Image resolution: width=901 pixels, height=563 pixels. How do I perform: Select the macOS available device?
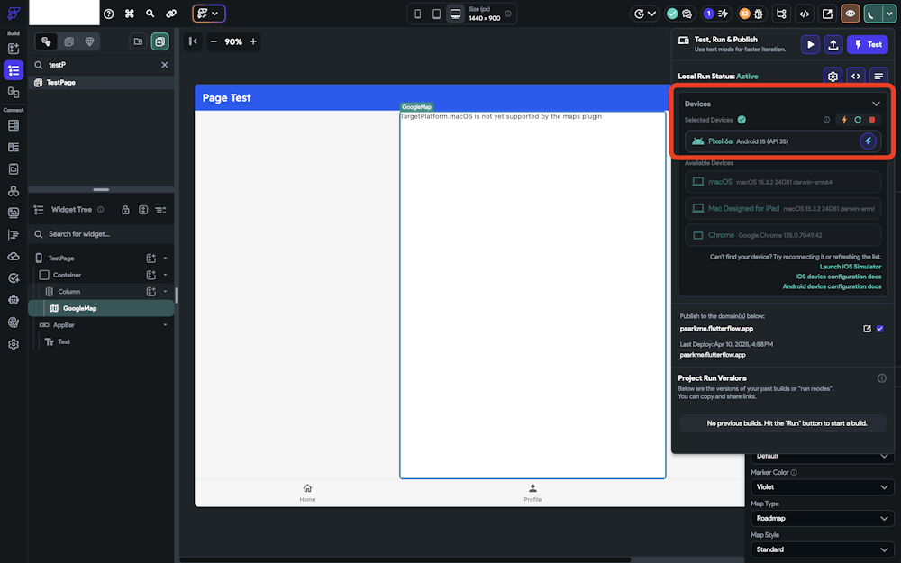point(783,182)
